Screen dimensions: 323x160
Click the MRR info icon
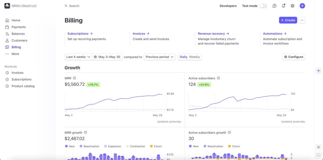pos(75,78)
